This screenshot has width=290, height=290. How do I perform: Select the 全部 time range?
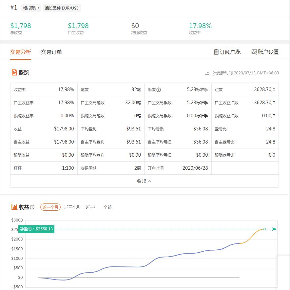pos(107,207)
